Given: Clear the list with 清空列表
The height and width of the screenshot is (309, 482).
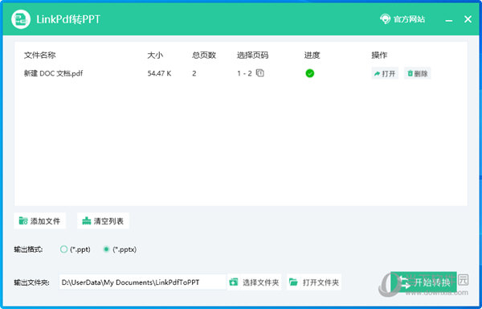Looking at the screenshot, I should [103, 220].
